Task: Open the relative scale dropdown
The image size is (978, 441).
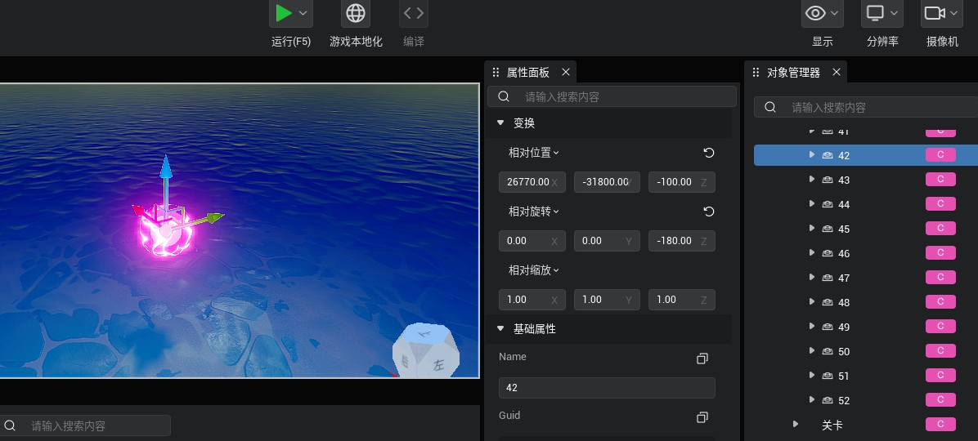Action: click(534, 270)
